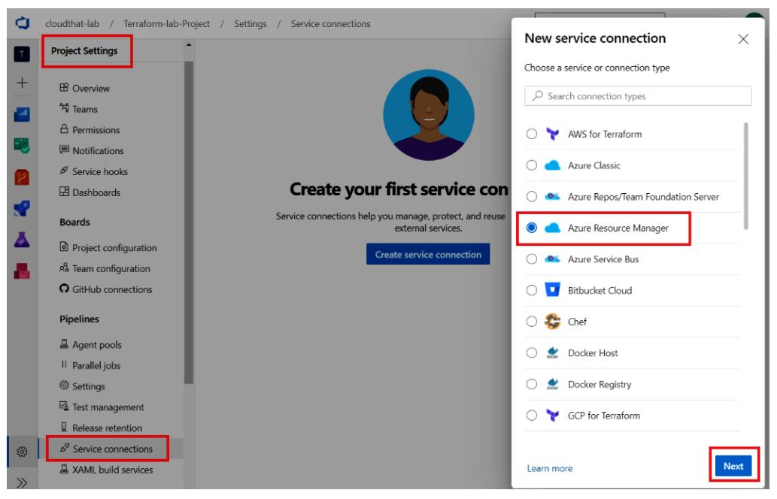Open Agent pools menu item
The width and height of the screenshot is (777, 499).
(x=96, y=344)
